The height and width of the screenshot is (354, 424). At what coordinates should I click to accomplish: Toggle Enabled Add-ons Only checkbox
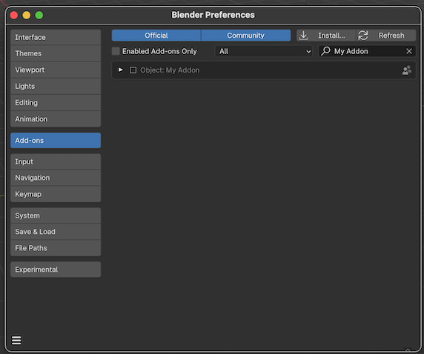tap(116, 51)
